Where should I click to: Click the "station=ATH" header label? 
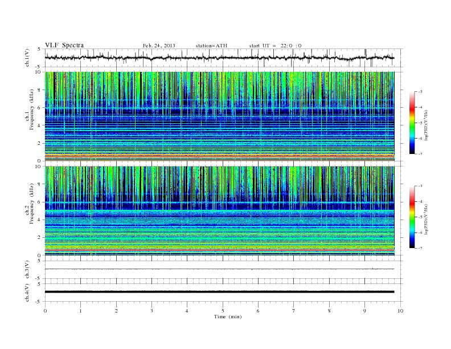211,46
